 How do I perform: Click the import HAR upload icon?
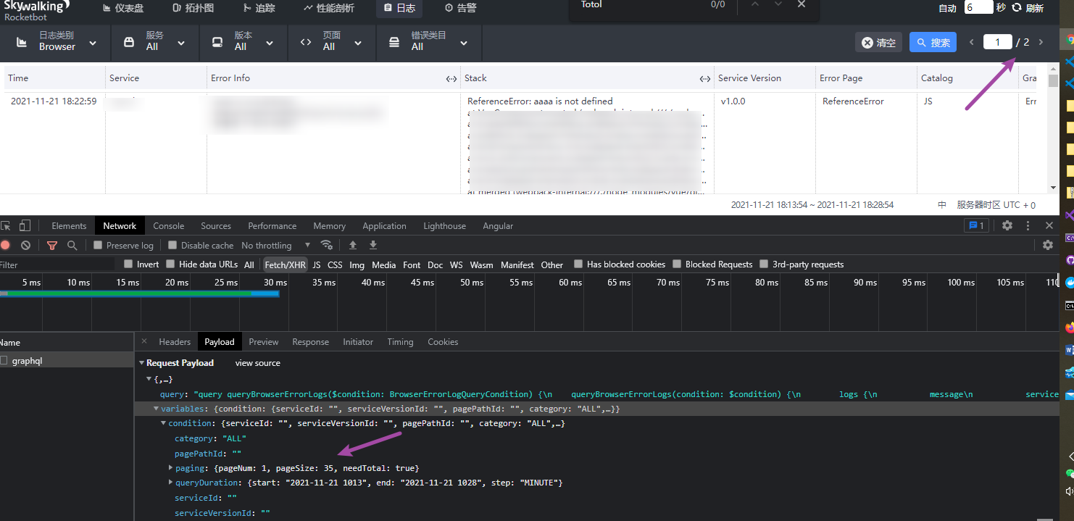(353, 245)
